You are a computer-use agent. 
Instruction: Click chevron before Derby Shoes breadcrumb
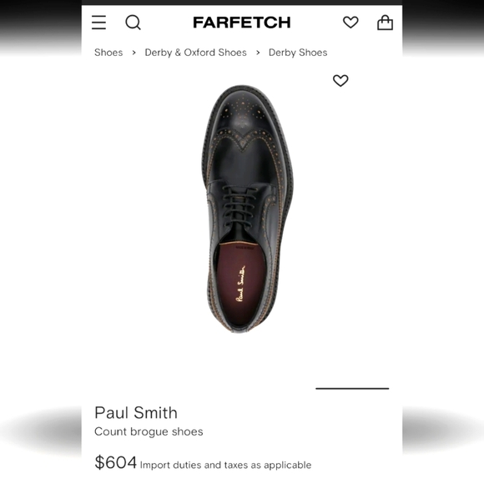258,53
